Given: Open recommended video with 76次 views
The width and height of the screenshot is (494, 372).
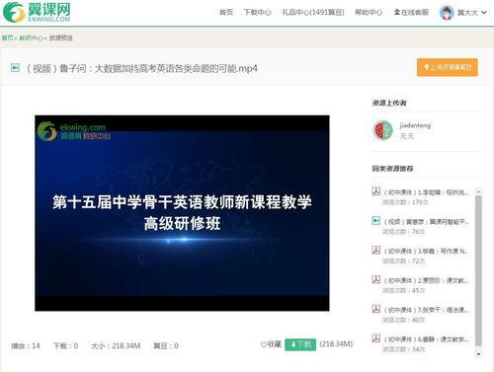Looking at the screenshot, I should 426,222.
